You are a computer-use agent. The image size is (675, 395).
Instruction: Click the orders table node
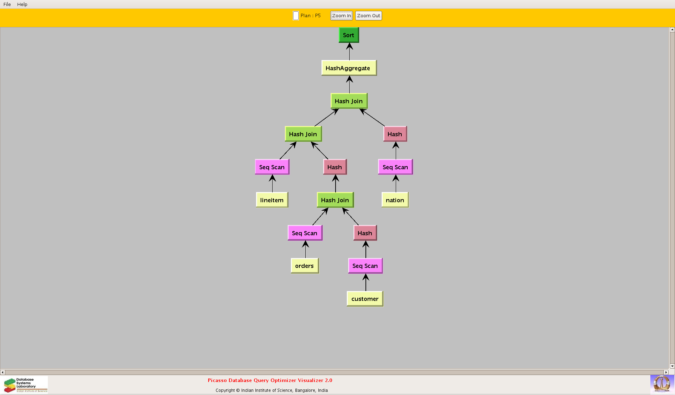305,266
